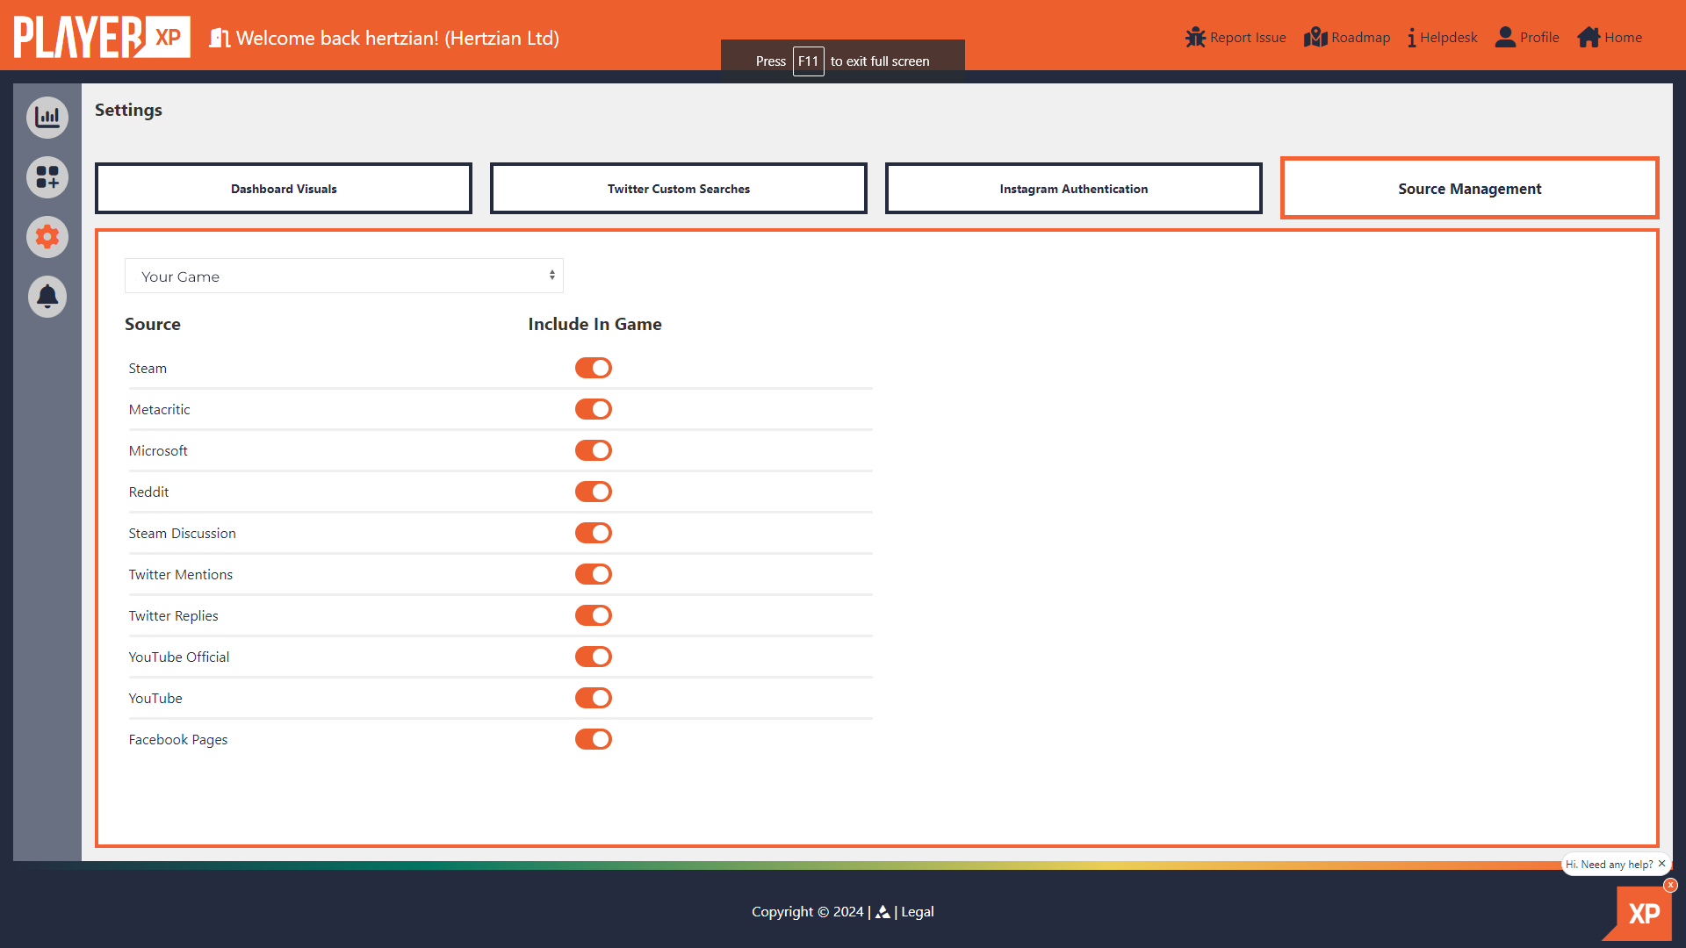The image size is (1686, 948).
Task: Click the Copyright © 2024 text
Action: tap(808, 912)
